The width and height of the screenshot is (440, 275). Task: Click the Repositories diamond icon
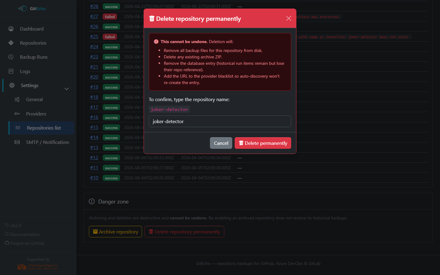coord(11,43)
